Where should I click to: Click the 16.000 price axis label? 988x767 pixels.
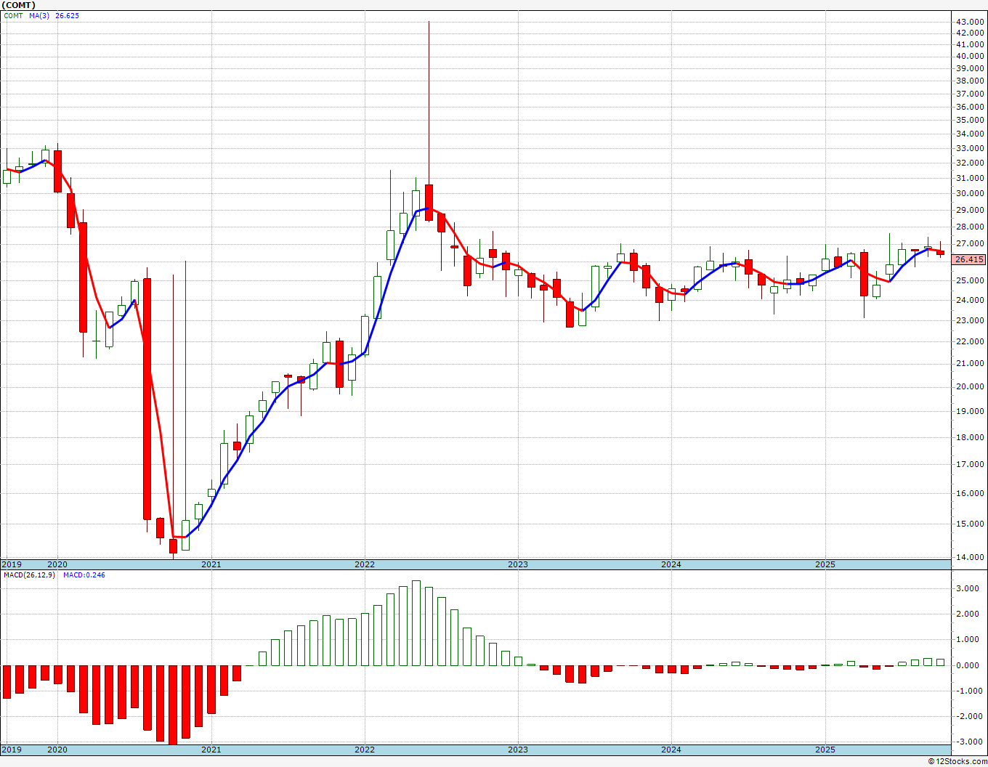[x=971, y=494]
